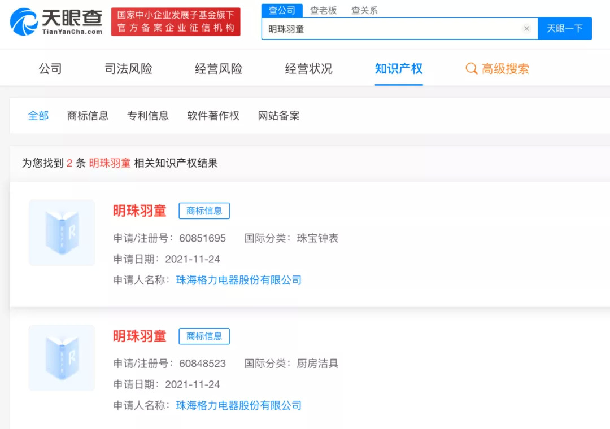Open trademark thumbnail for registration 60851695
Screen dimensions: 610x429
[x=62, y=233]
